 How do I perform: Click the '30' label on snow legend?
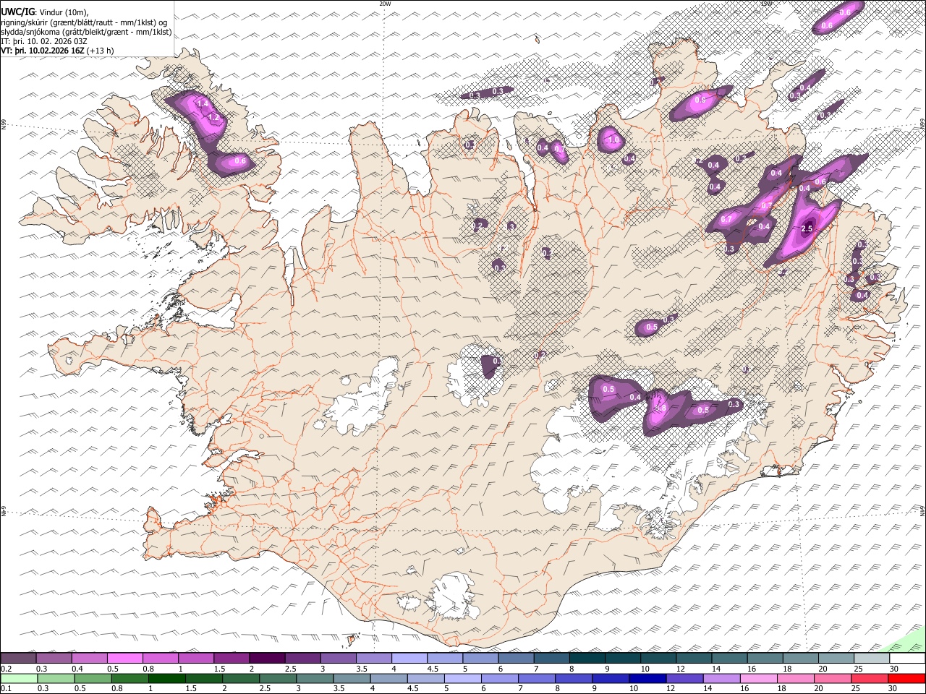[894, 668]
